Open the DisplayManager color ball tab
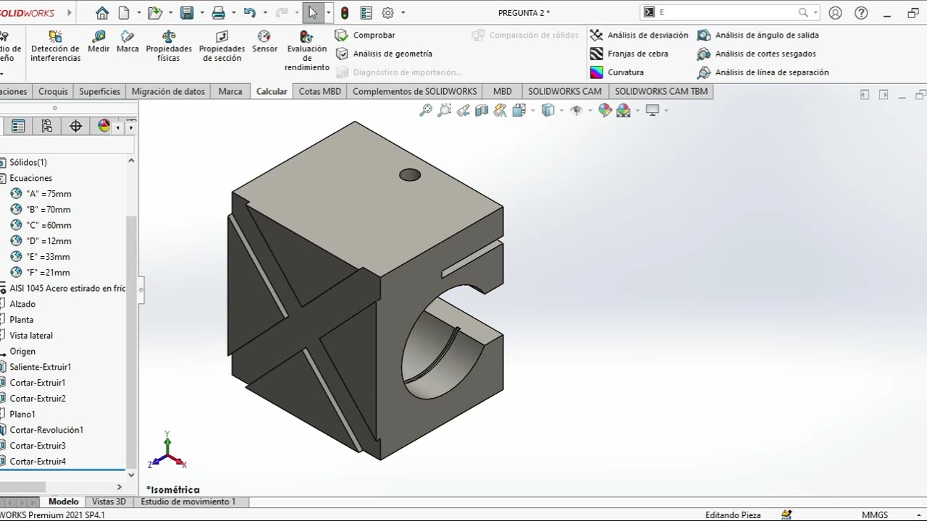This screenshot has width=927, height=521. pyautogui.click(x=104, y=126)
